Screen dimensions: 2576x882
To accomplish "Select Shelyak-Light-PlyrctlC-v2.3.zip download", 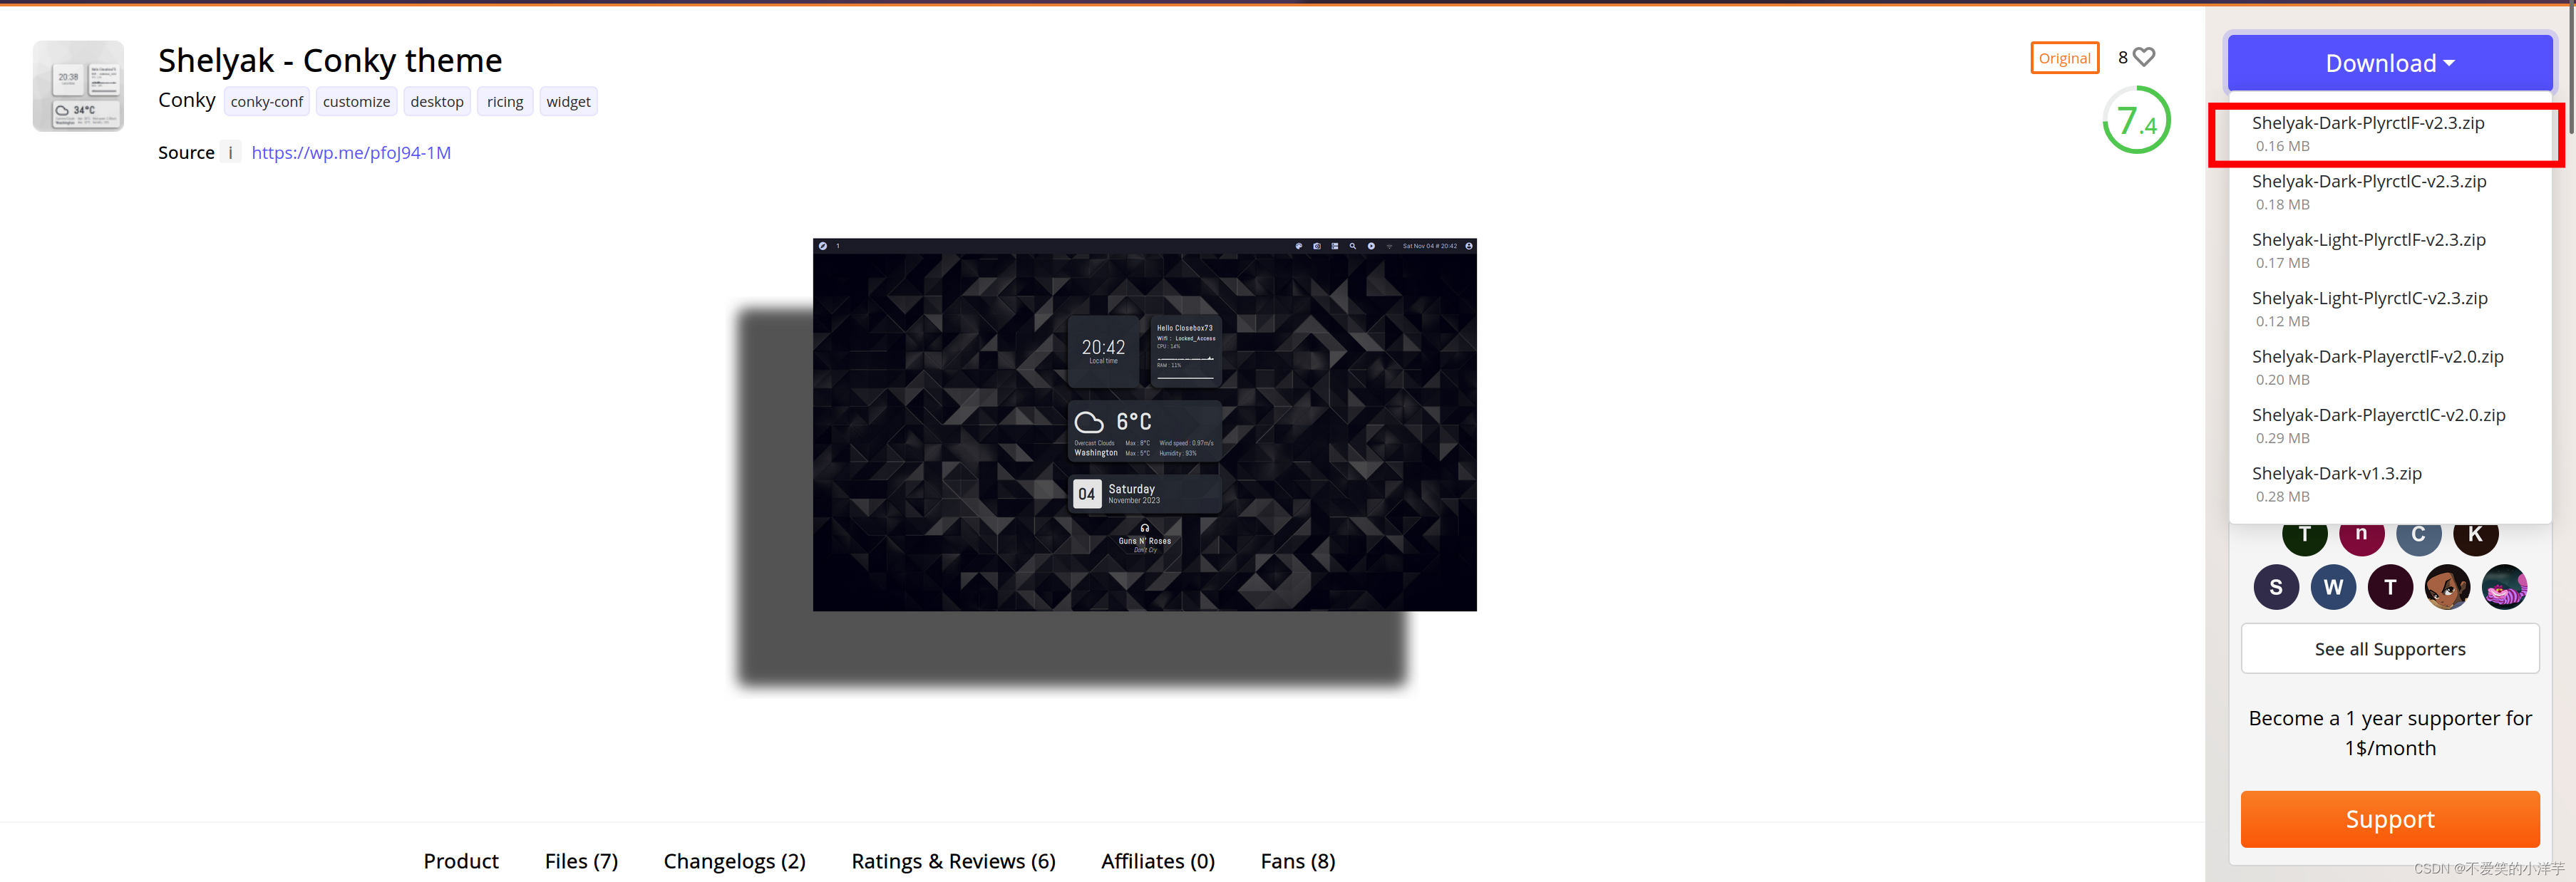I will coord(2368,299).
